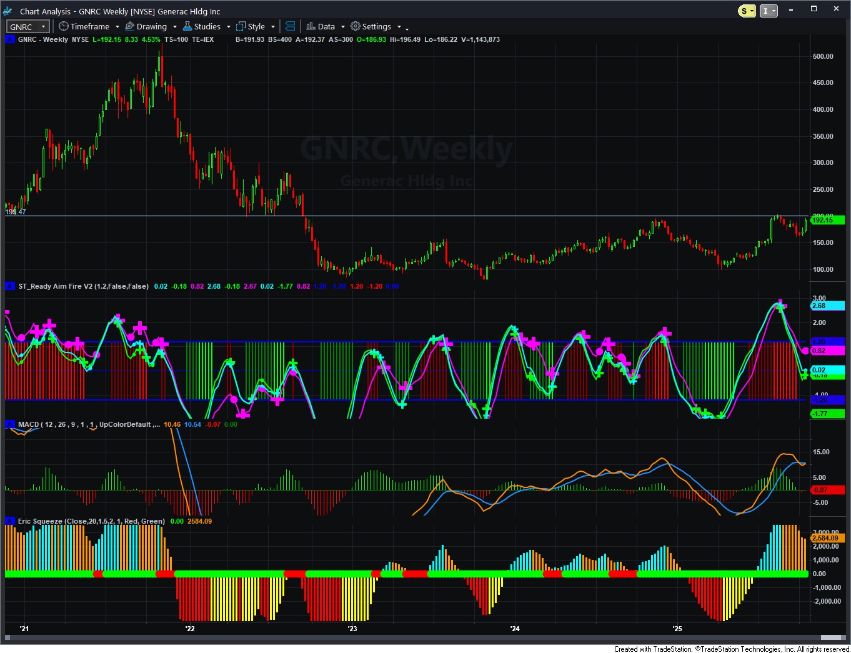
Task: Click the Style selection icon
Action: click(241, 26)
